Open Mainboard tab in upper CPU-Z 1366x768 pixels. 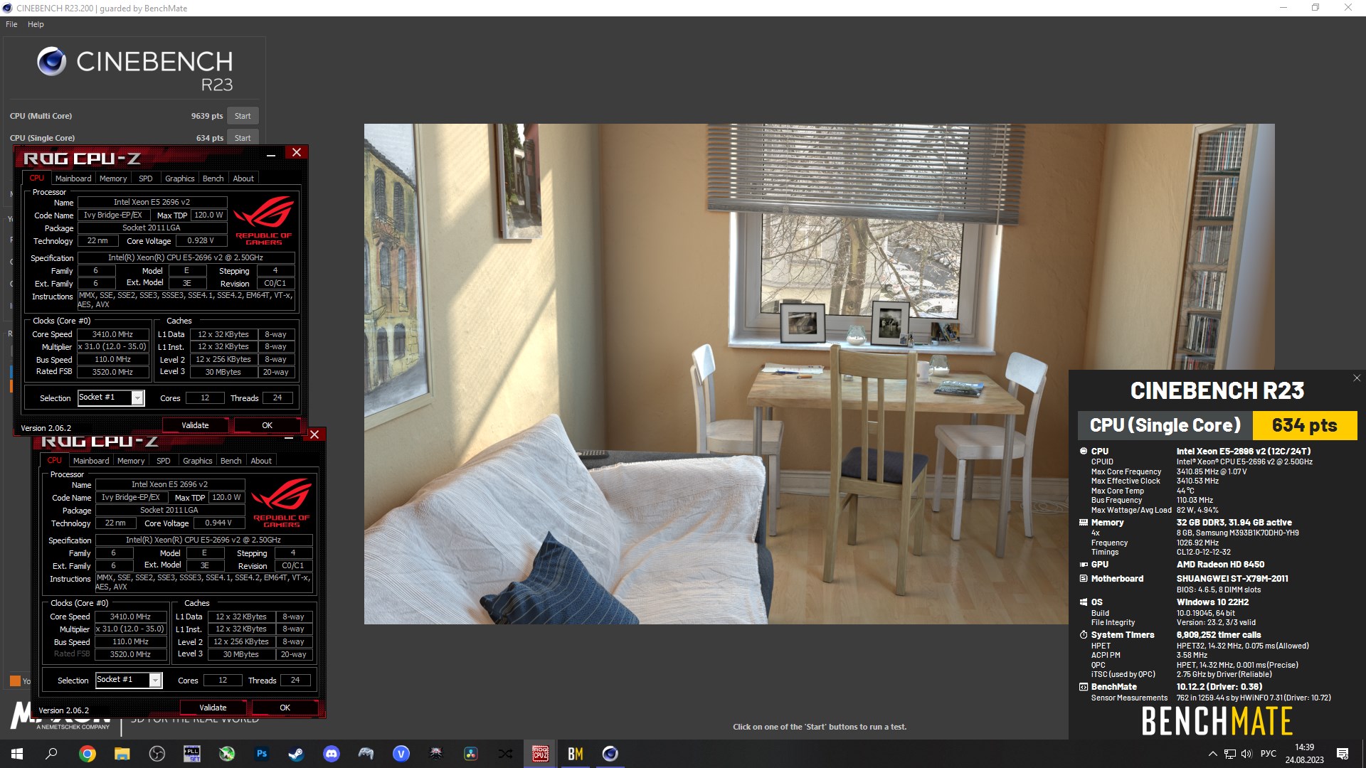click(73, 178)
